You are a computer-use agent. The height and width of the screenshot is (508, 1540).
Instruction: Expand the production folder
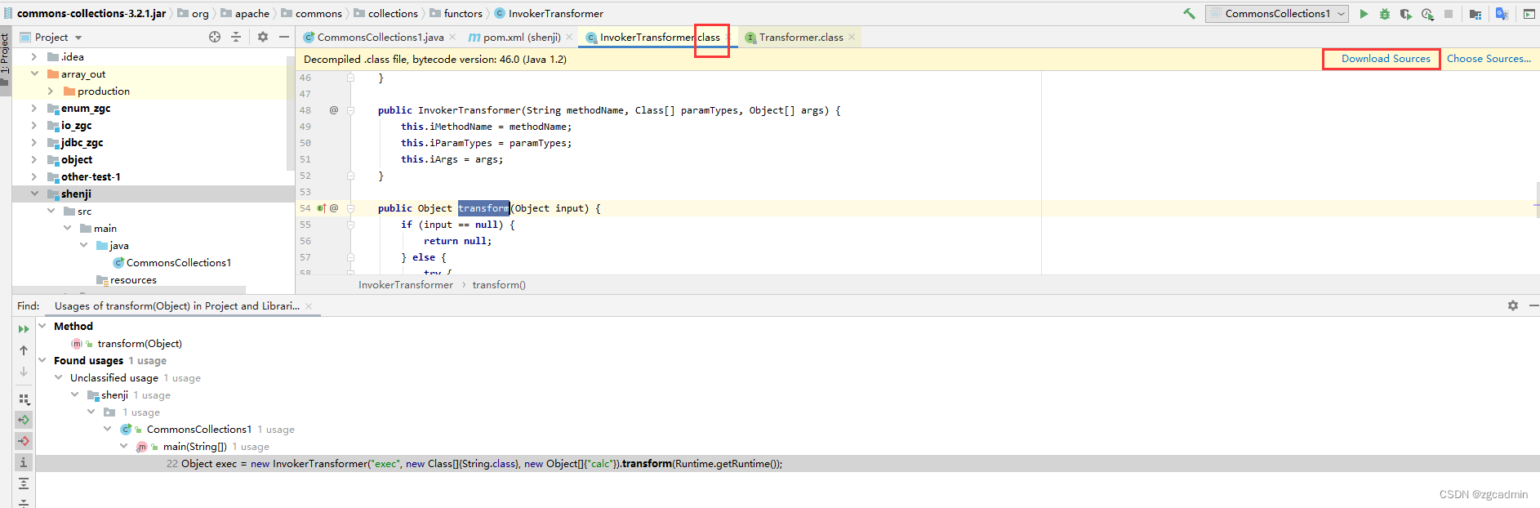[50, 91]
